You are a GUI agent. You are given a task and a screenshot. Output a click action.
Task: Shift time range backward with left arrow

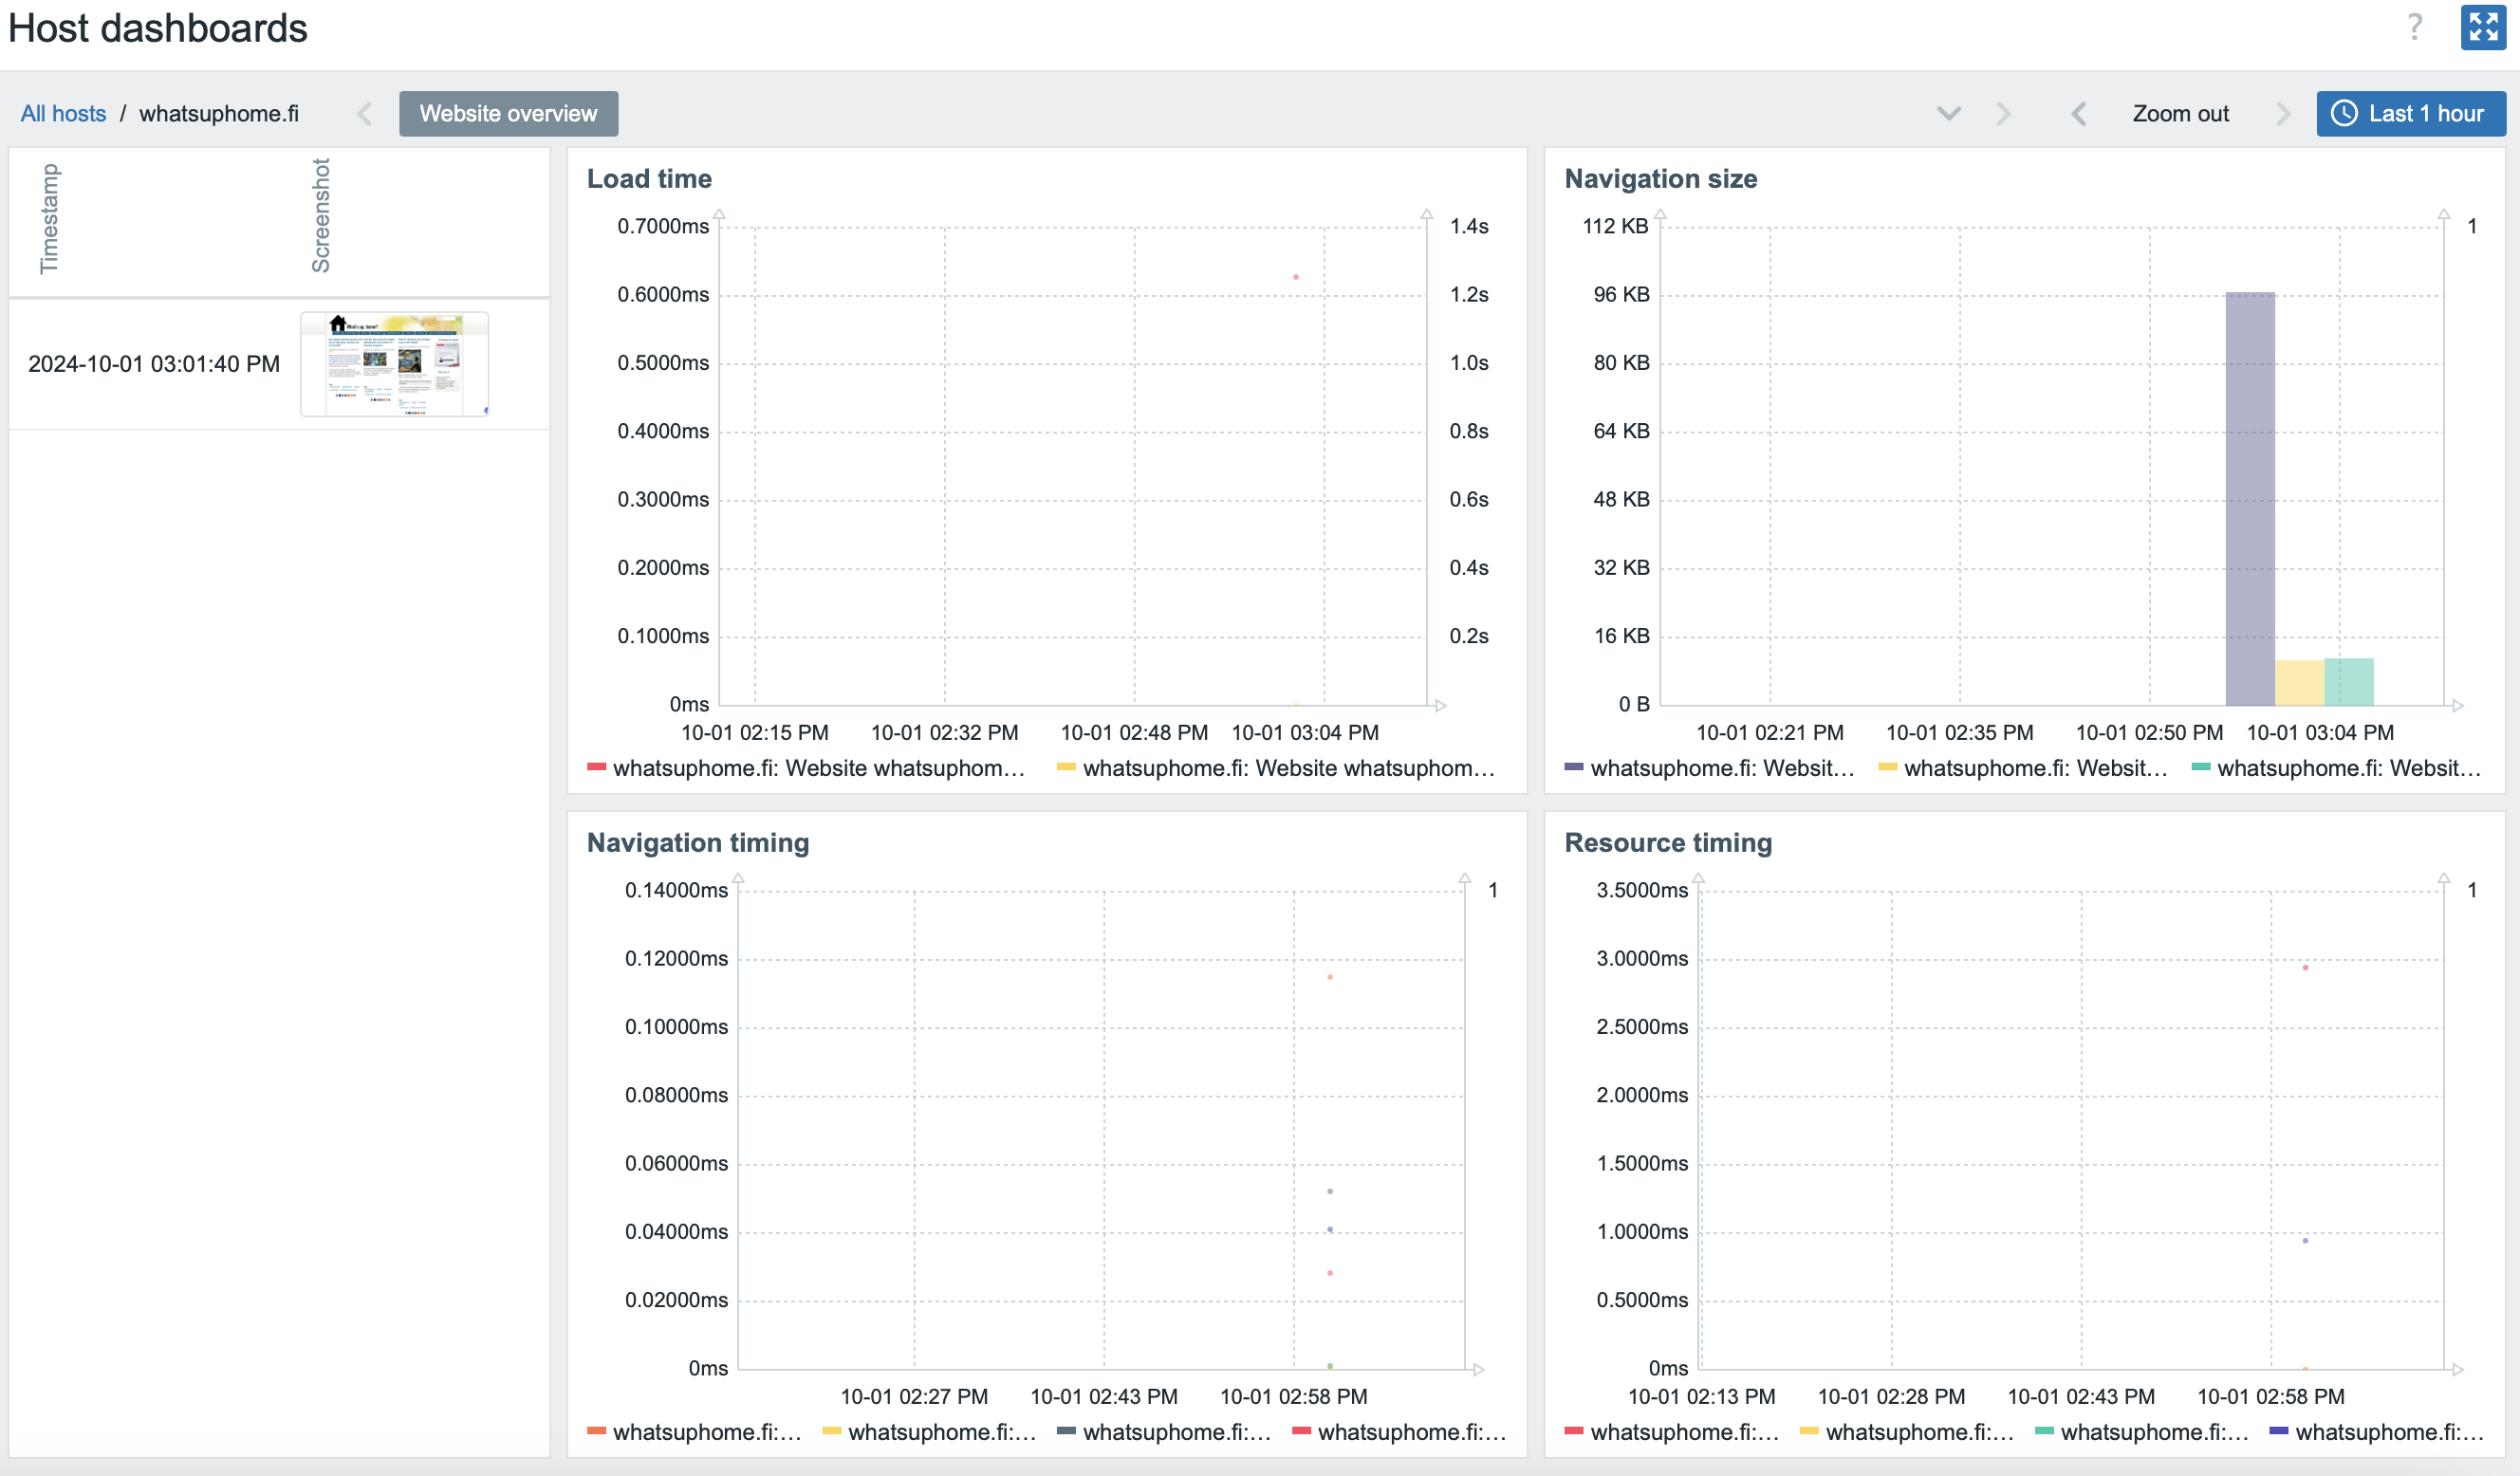coord(2078,113)
